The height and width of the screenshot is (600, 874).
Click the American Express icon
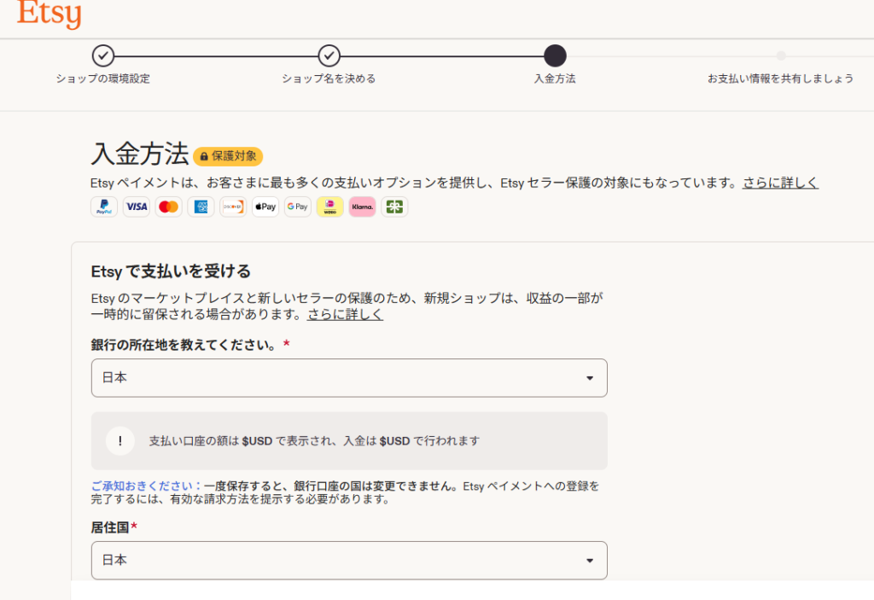click(x=201, y=207)
